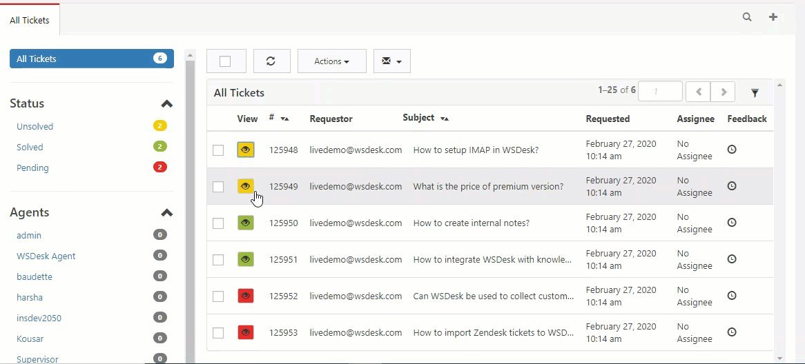
Task: Go to the previous page arrow
Action: pos(698,92)
